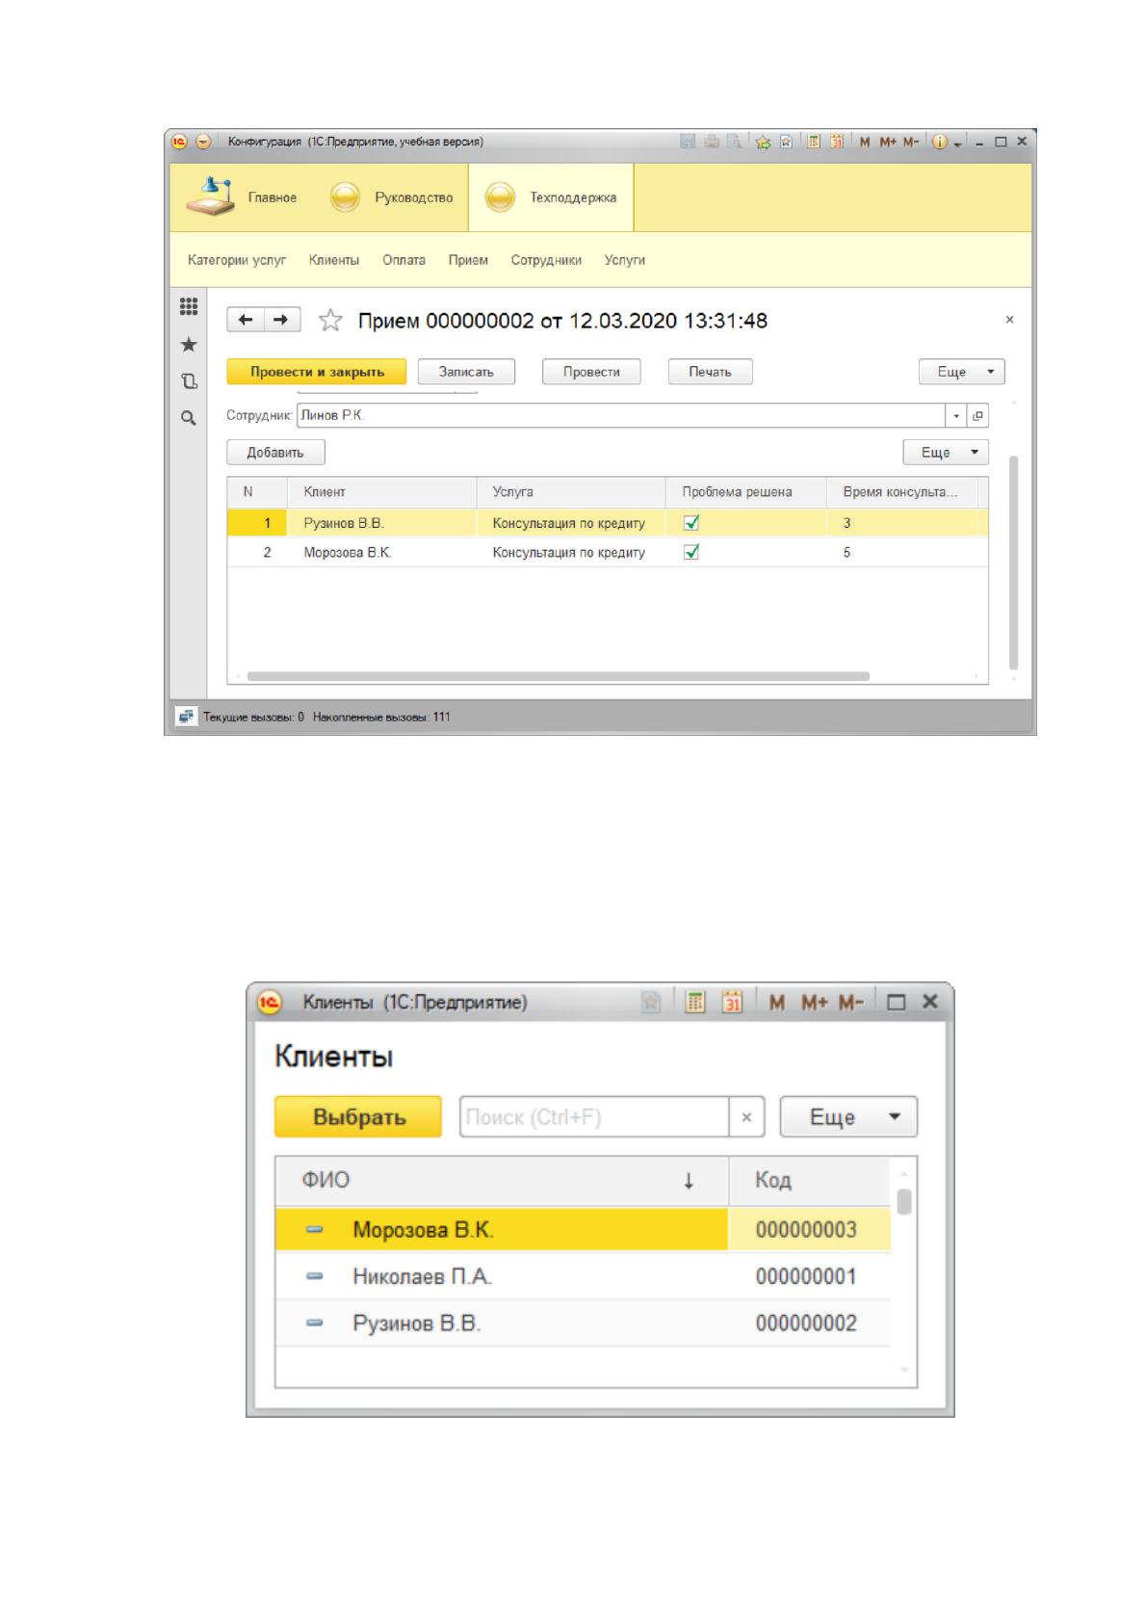Select the Николаев П.А. client row
Image resolution: width=1146 pixels, height=1622 pixels.
click(583, 1276)
